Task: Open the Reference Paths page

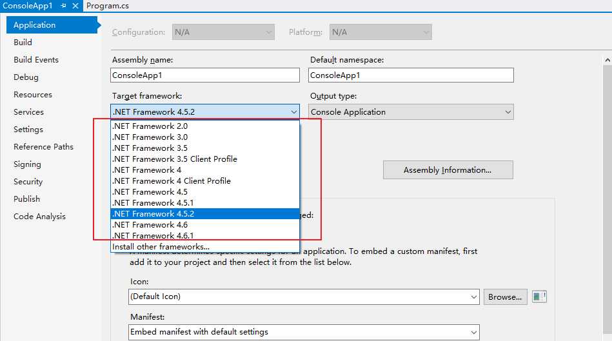Action: [x=43, y=147]
